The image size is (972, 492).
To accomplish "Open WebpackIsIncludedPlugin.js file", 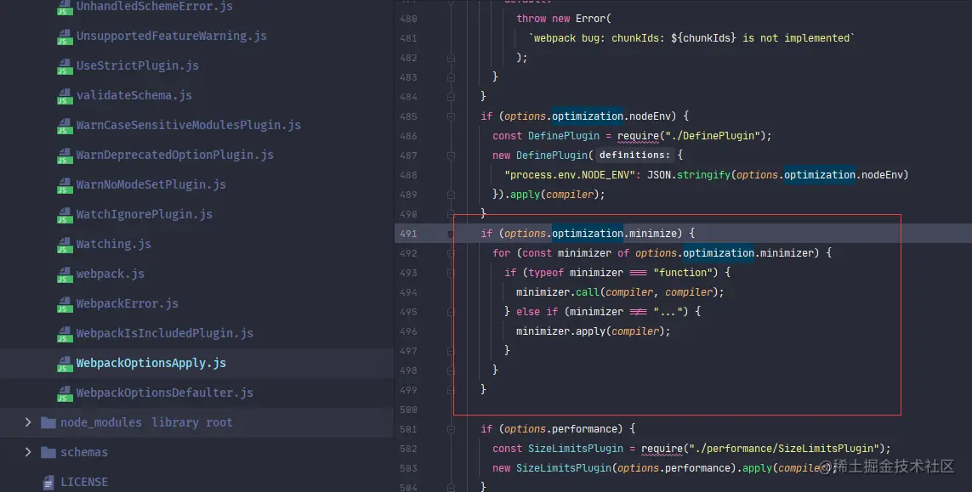I will click(x=164, y=333).
